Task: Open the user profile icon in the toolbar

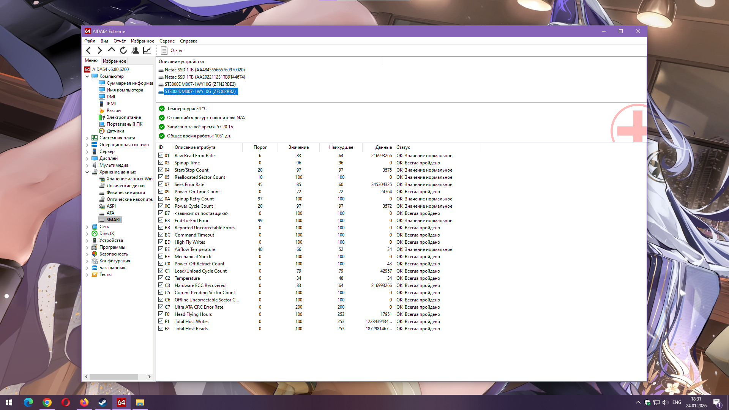Action: point(135,50)
